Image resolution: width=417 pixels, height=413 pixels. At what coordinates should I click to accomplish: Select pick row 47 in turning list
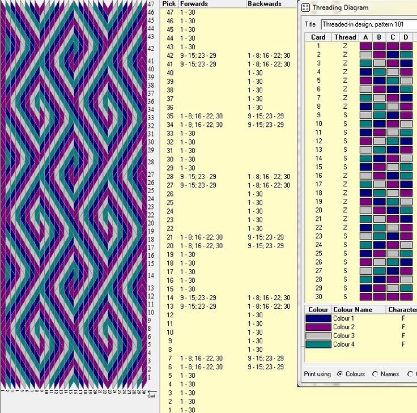(x=229, y=12)
